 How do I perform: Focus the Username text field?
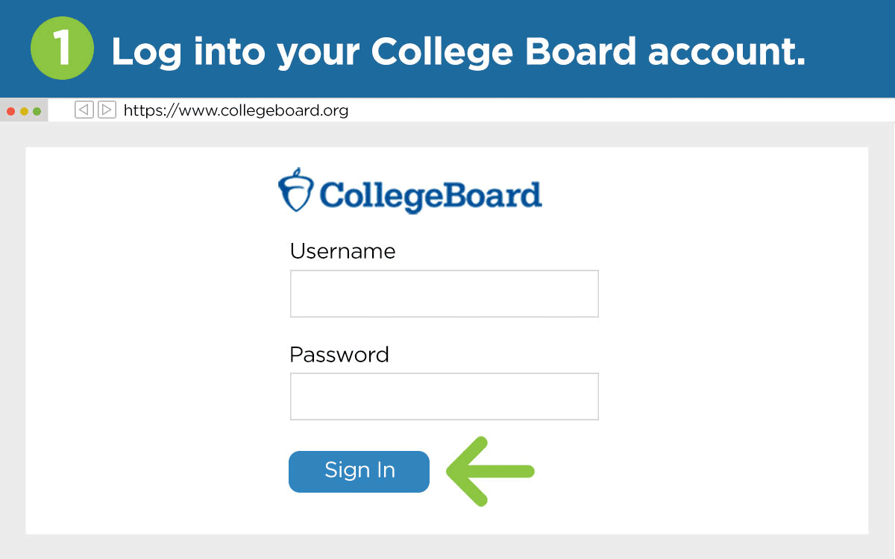tap(444, 294)
